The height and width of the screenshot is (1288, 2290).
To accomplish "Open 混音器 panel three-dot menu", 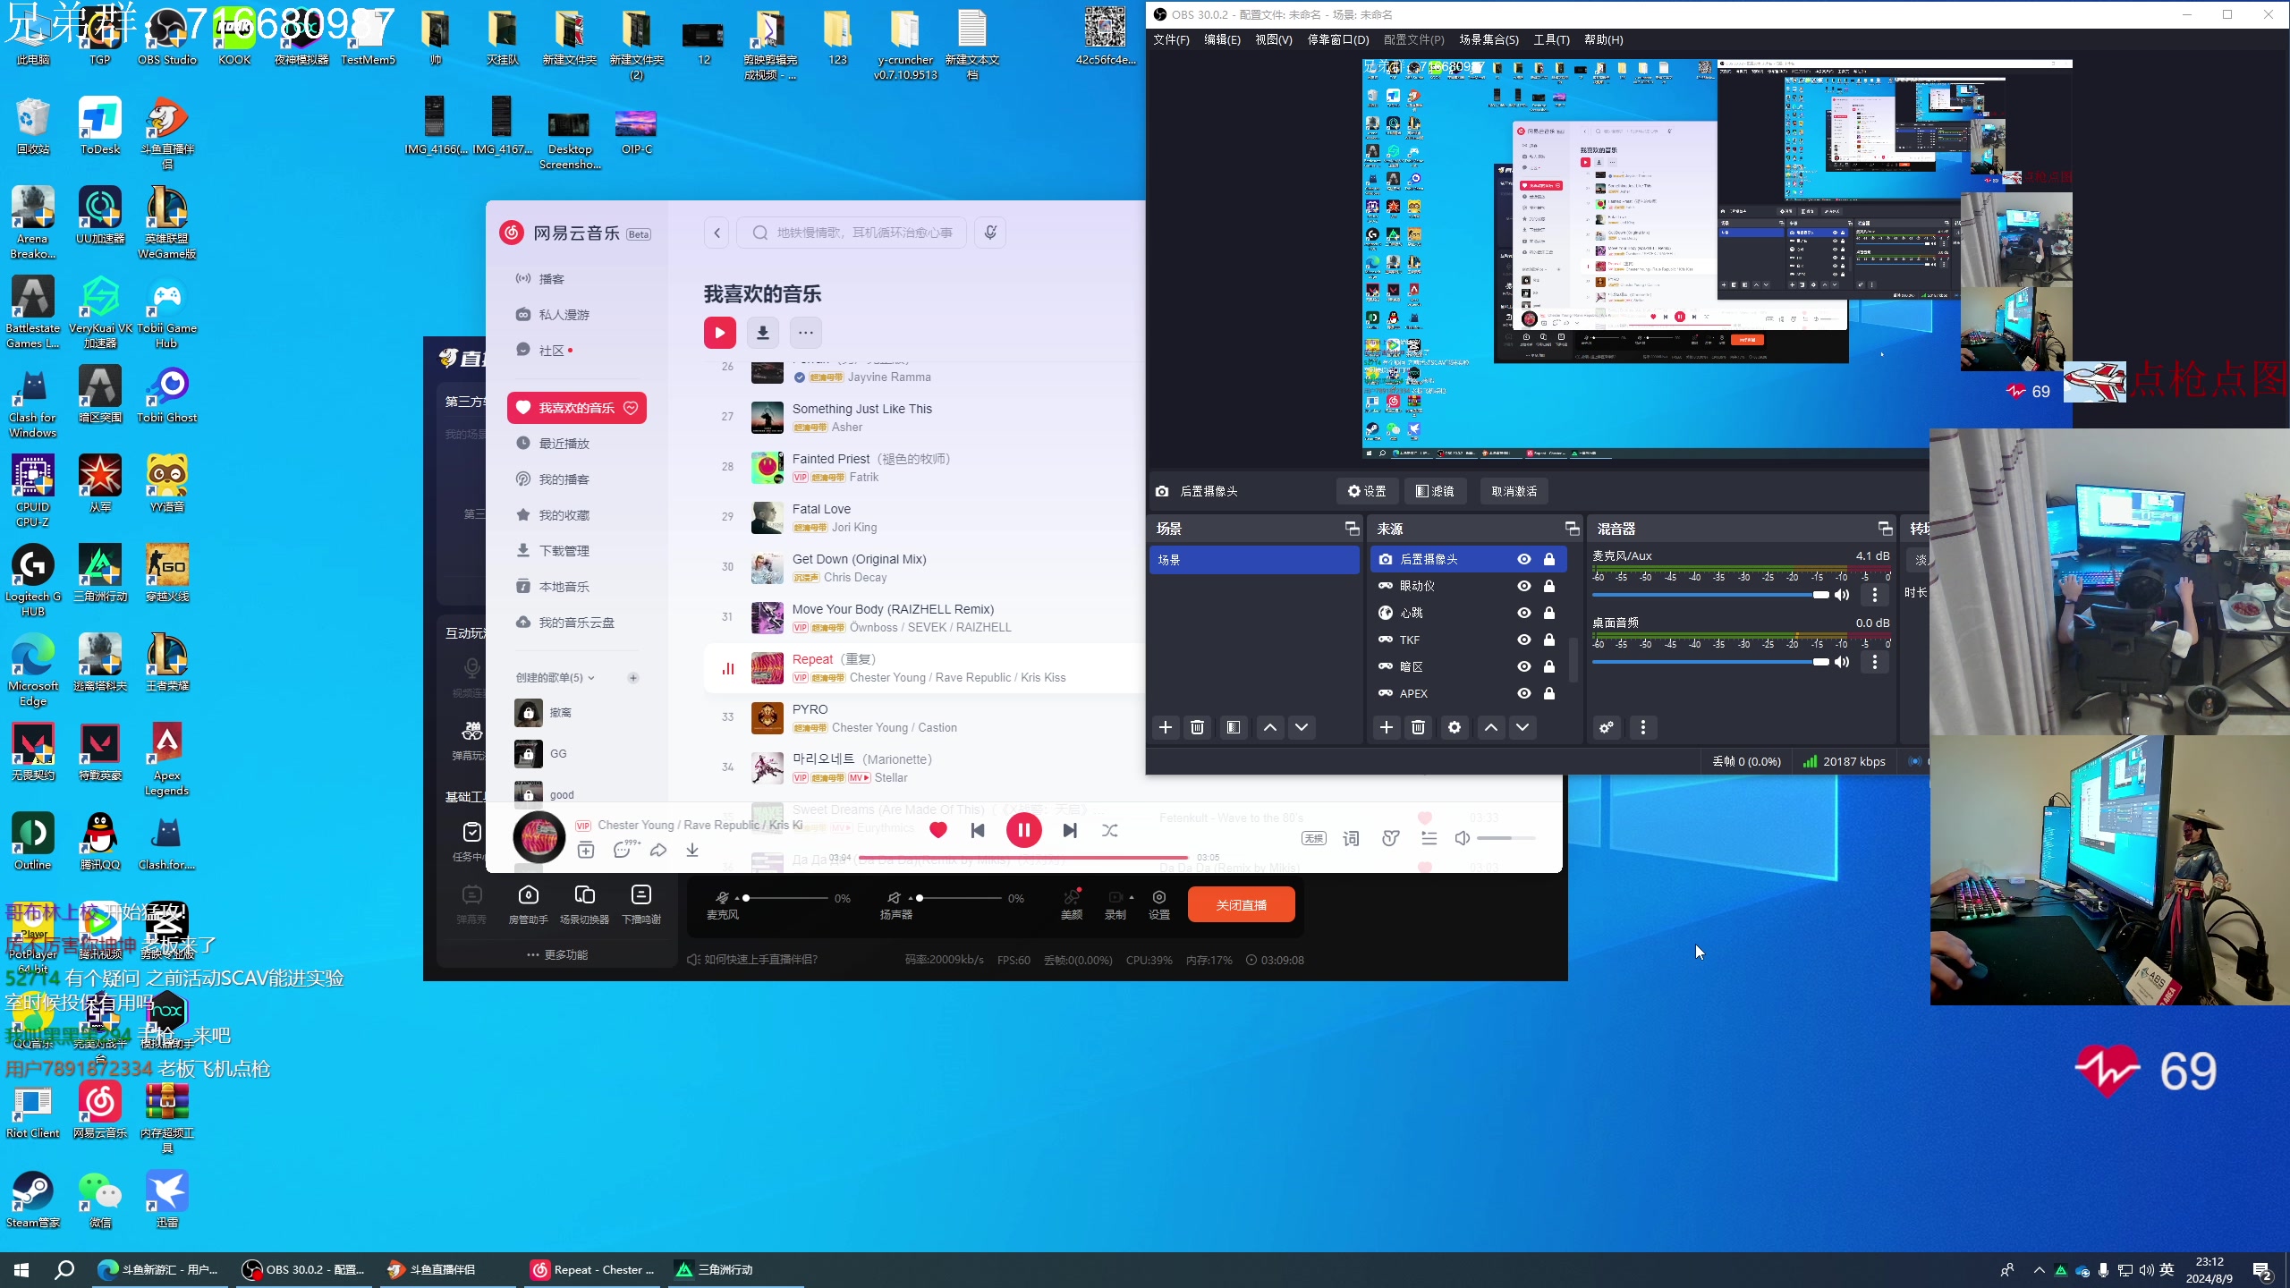I will coord(1643,727).
